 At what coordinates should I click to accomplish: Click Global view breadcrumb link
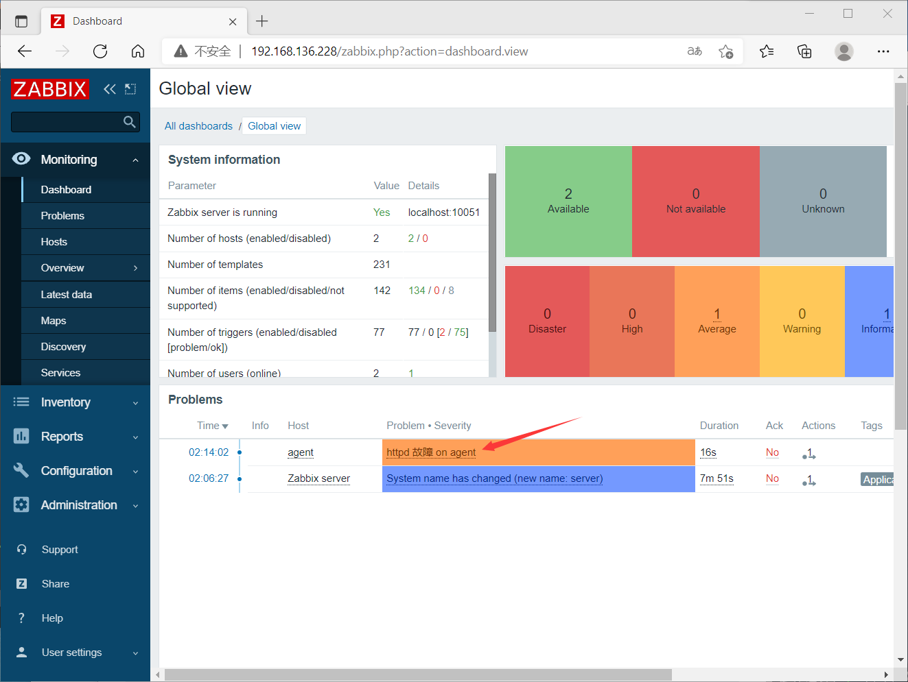pyautogui.click(x=274, y=126)
